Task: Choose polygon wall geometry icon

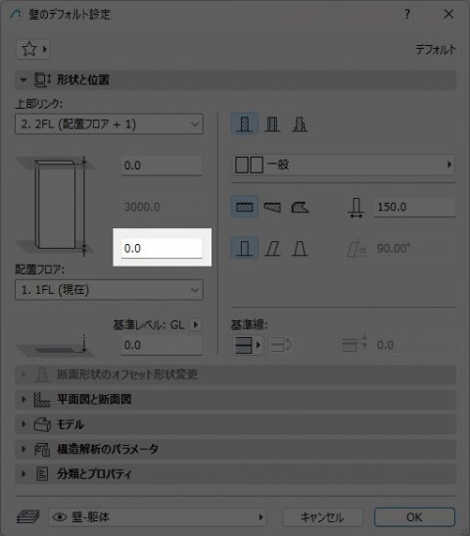Action: [300, 207]
